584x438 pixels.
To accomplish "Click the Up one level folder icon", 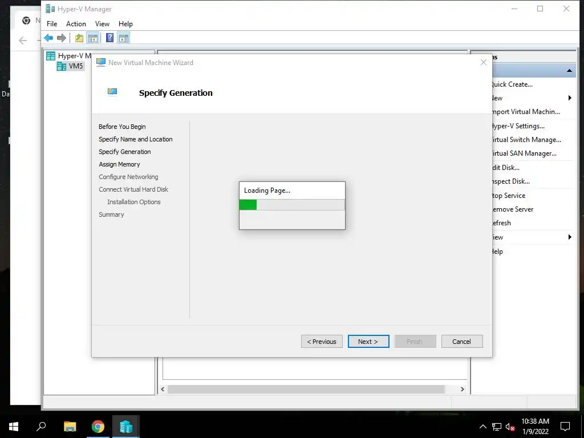I will pyautogui.click(x=79, y=38).
